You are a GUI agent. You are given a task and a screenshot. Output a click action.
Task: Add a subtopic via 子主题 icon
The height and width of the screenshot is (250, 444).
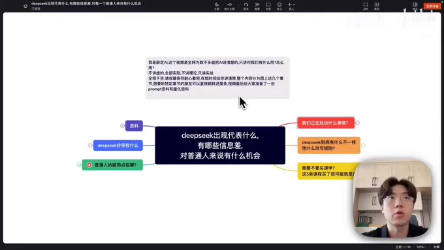tap(229, 6)
